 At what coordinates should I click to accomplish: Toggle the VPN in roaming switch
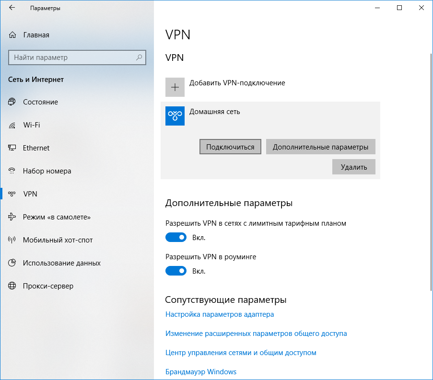coord(176,271)
